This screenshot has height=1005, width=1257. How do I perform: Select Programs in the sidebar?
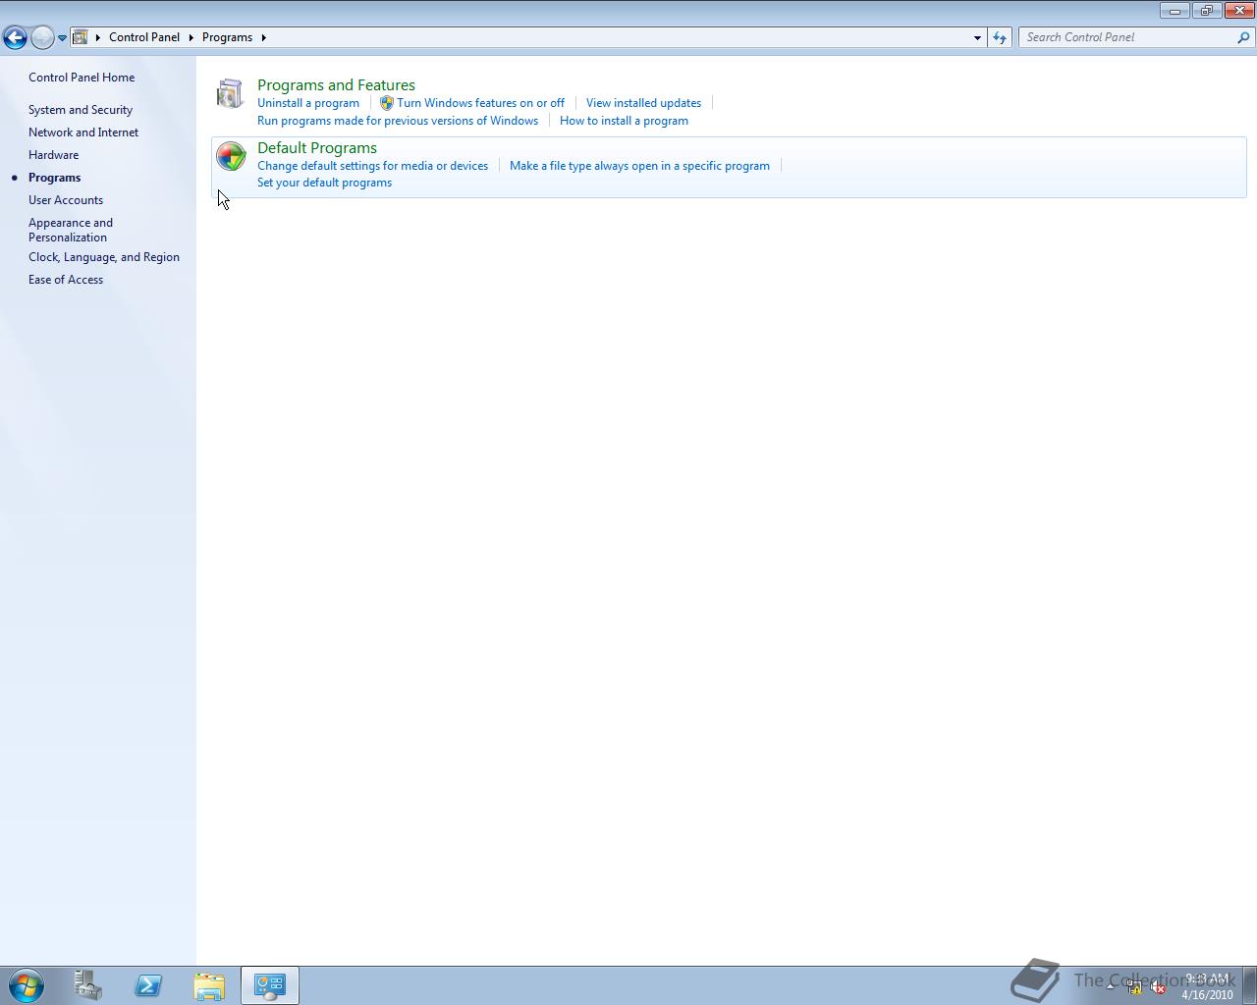click(x=54, y=178)
